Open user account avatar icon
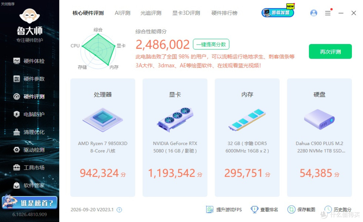The width and height of the screenshot is (363, 222). click(x=314, y=13)
